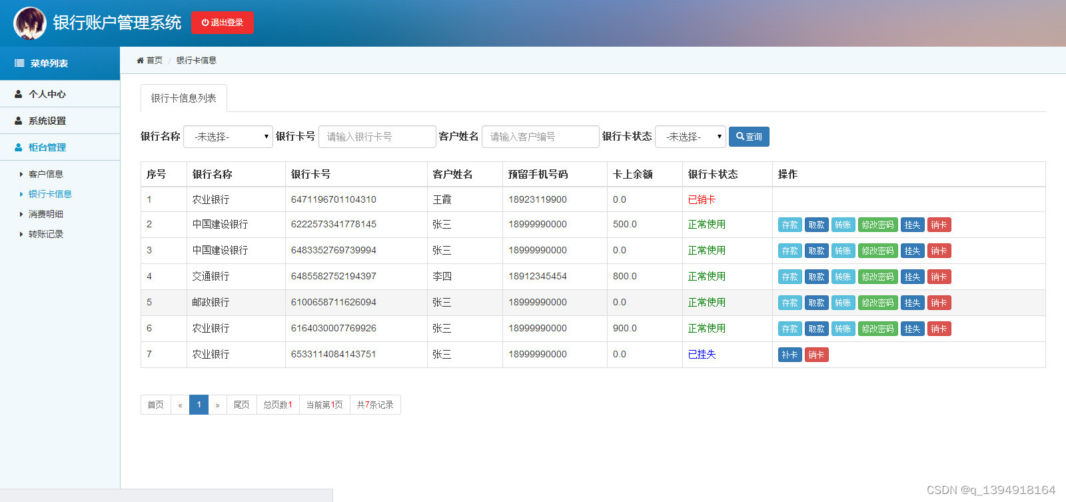Click the user avatar image in header
This screenshot has width=1066, height=502.
coord(30,23)
